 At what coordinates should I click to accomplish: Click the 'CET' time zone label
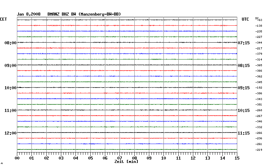point(3,19)
